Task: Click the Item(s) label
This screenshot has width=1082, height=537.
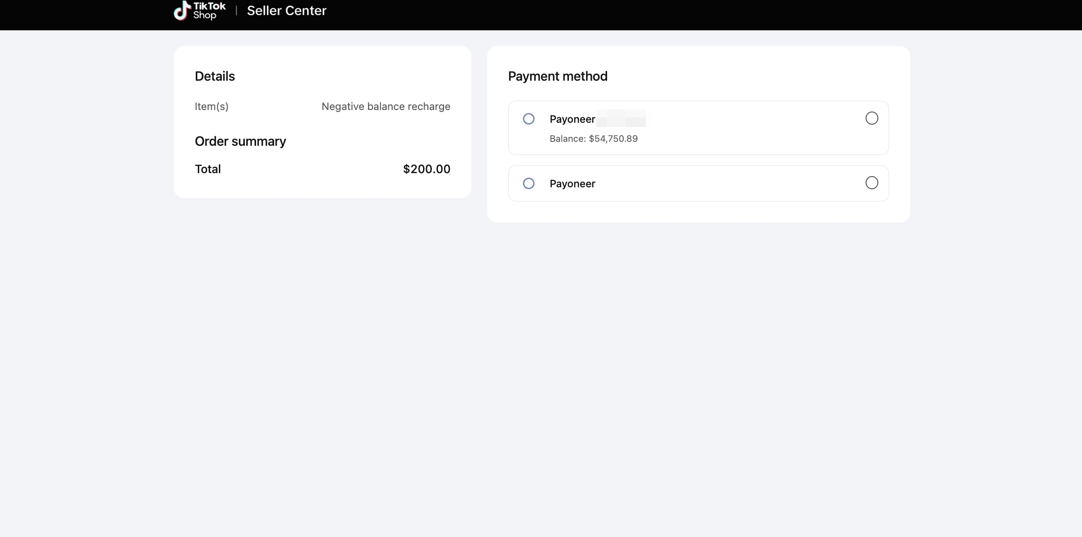Action: click(212, 107)
